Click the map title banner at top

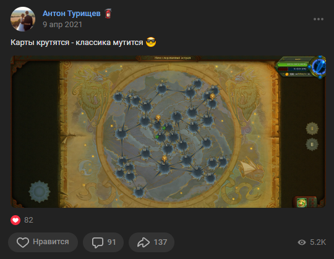tap(168, 58)
